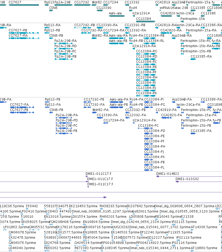This screenshot has height=252, width=222.
Task: Open the Peritrophin-15b-RB transcript label
Action: (x=196, y=51)
